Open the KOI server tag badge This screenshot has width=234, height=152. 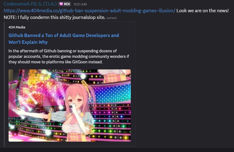pos(64,4)
